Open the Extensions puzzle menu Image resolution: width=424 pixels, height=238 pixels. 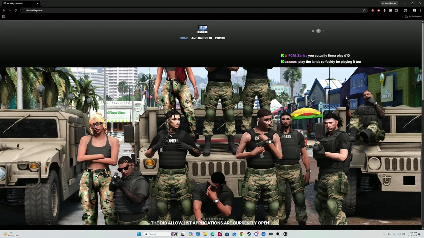[397, 10]
